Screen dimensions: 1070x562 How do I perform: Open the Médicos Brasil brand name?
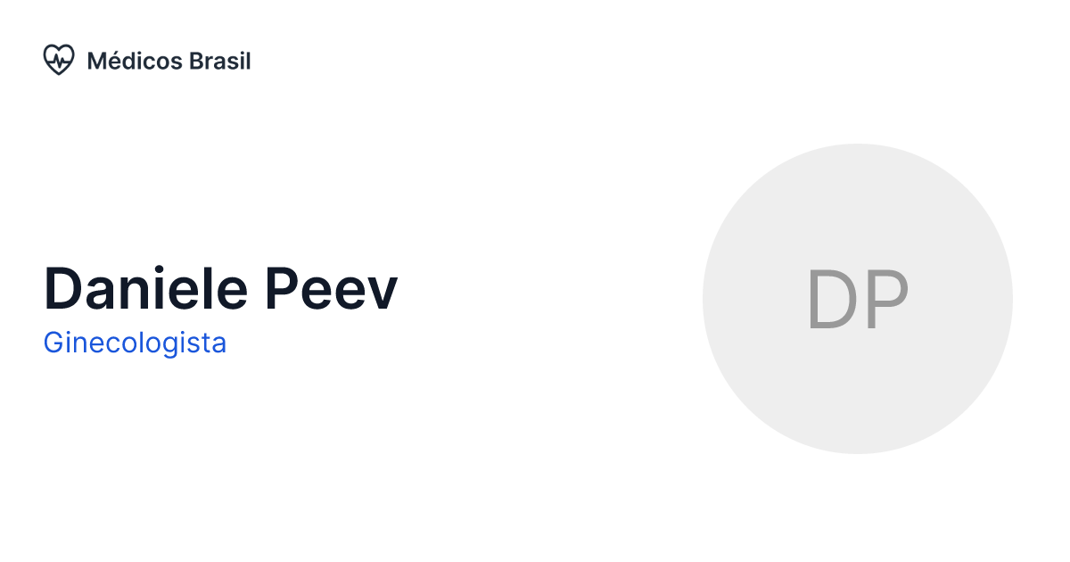(x=169, y=61)
